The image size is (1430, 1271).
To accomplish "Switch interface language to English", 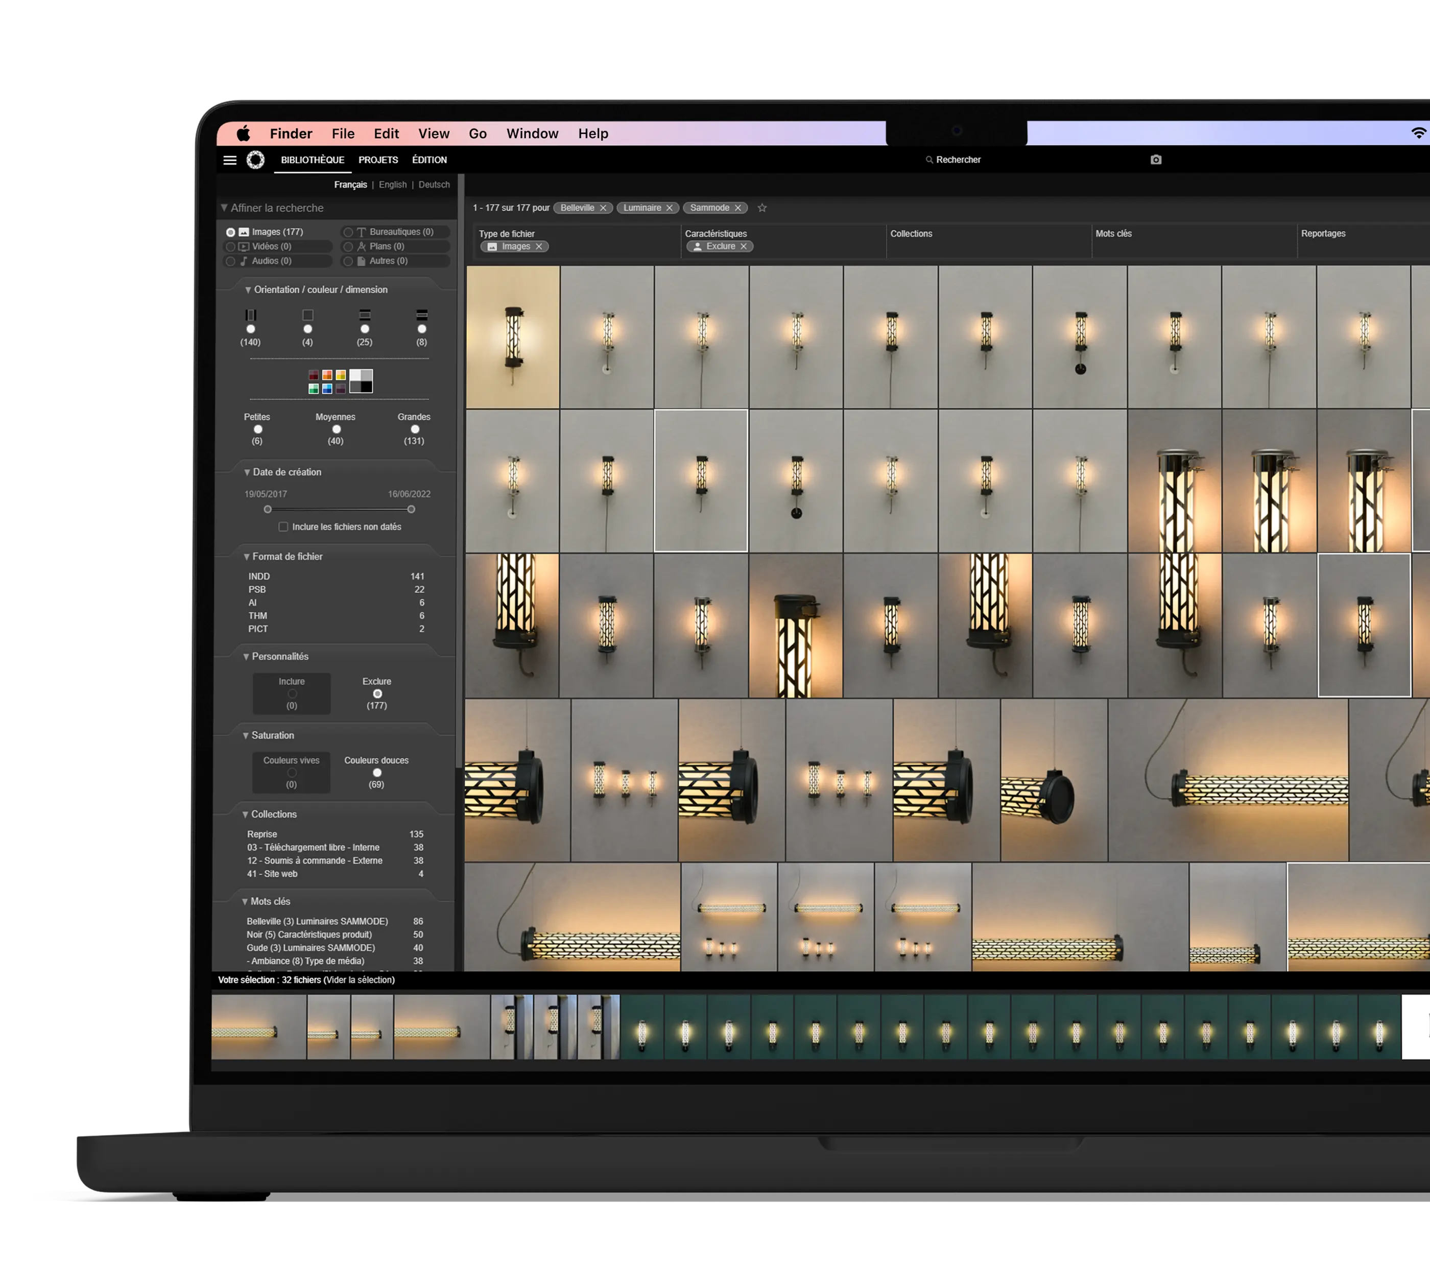I will 392,185.
